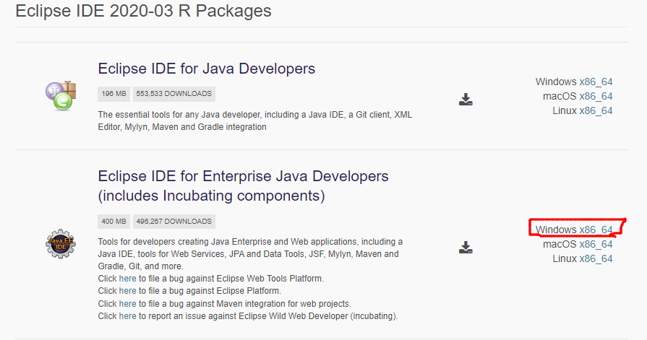Download Windows x86_64 for Java Developers
This screenshot has height=340, width=647.
tap(596, 82)
